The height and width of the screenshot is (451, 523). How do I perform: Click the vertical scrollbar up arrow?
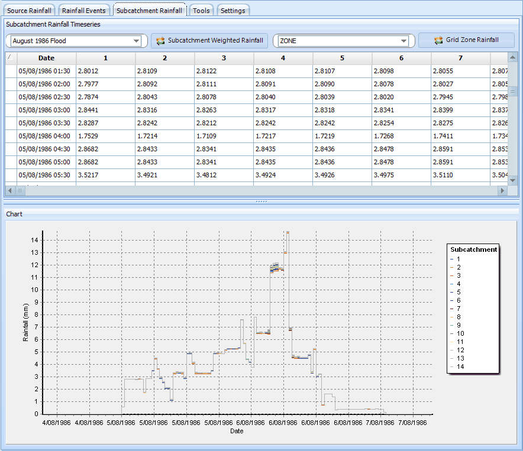[513, 58]
